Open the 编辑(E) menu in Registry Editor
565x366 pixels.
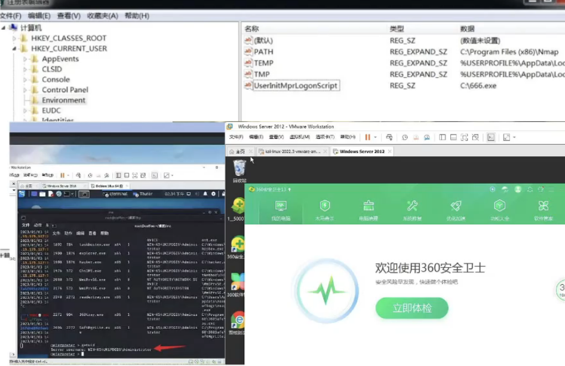pyautogui.click(x=39, y=16)
